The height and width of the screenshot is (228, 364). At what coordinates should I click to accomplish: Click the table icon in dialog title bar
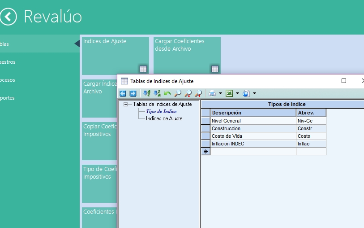coord(124,81)
